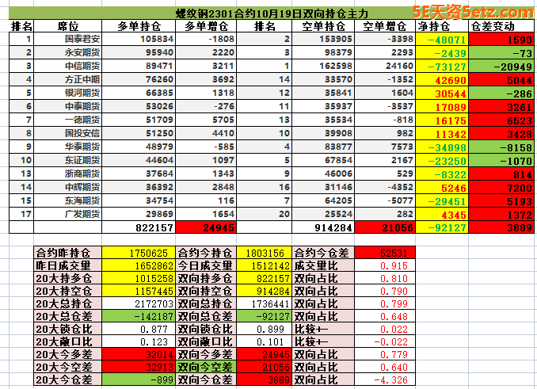Viewport: 537px width, 389px height.
Task: Click long increase value 5705
Action: click(x=206, y=120)
